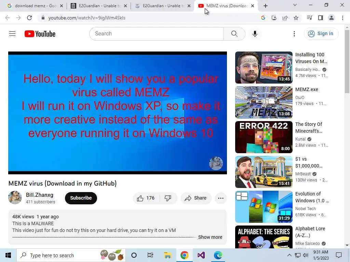Open Chrome media control icon
This screenshot has width=350, height=262.
pyautogui.click(x=310, y=18)
